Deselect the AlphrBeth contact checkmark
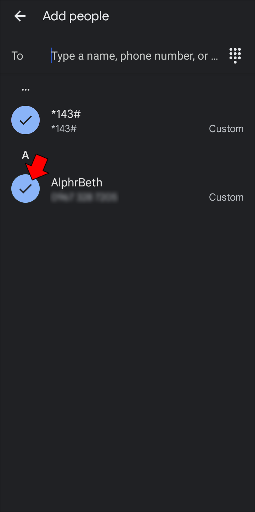Viewport: 255px width, 512px height. (x=25, y=189)
